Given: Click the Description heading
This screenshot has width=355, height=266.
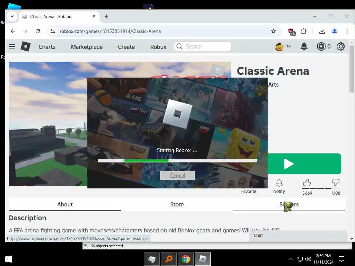Looking at the screenshot, I should tap(27, 218).
